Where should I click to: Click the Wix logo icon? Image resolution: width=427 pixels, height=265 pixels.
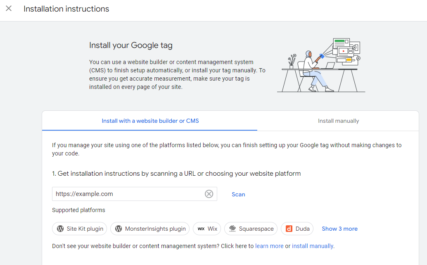201,229
